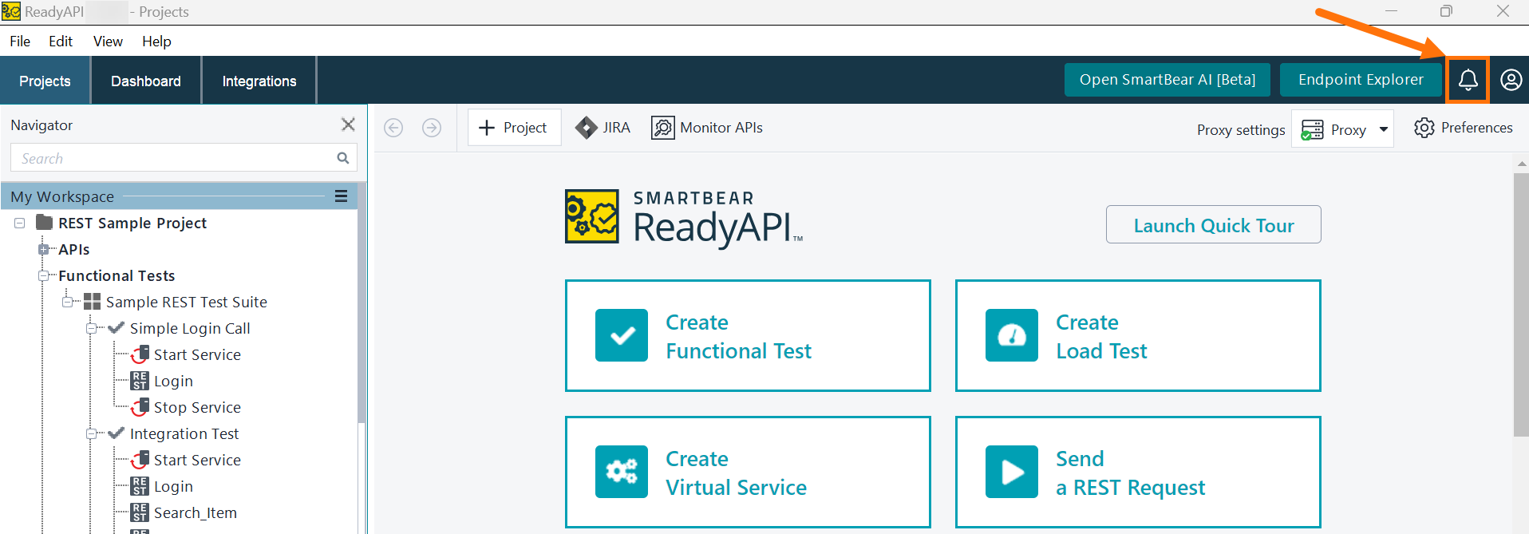Add a new Project with plus button
This screenshot has height=534, width=1529.
pos(514,128)
